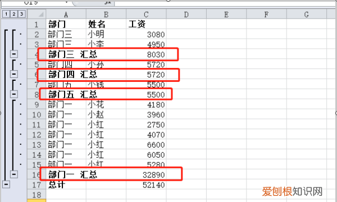This screenshot has height=202, width=337.
Task: Select column D header
Action: pyautogui.click(x=186, y=14)
